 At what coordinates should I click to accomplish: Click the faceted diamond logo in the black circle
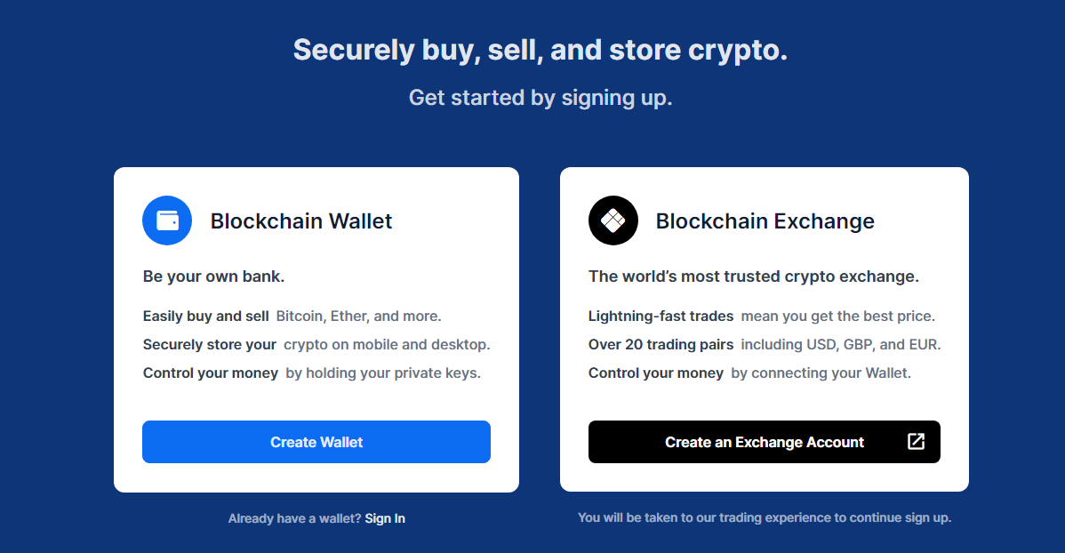(613, 220)
